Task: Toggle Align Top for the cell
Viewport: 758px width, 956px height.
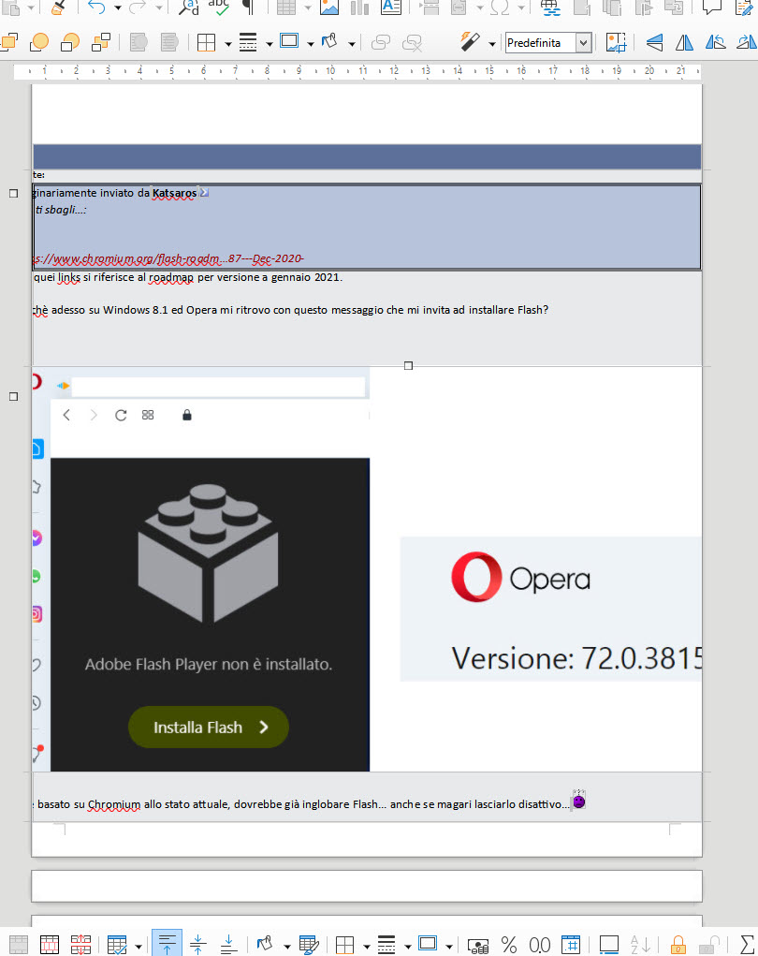Action: pos(167,944)
